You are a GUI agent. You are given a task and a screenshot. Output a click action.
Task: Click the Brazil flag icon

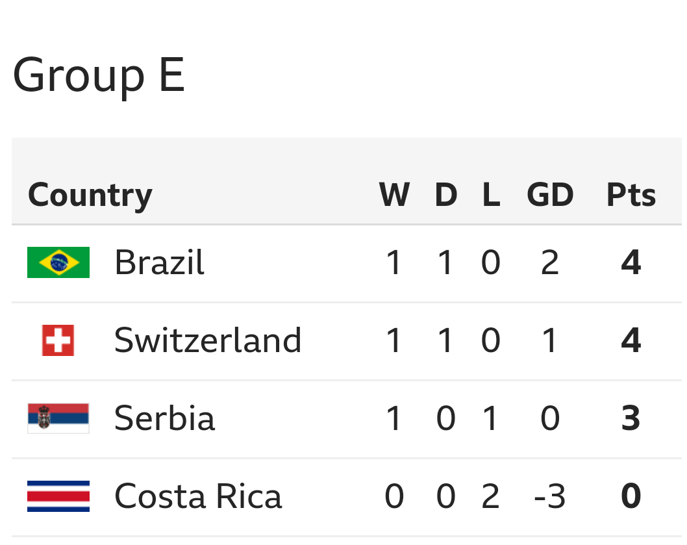click(58, 262)
